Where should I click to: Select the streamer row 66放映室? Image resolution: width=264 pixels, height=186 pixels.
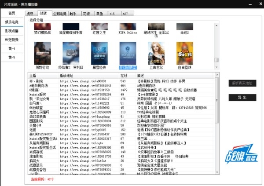tap(121, 108)
